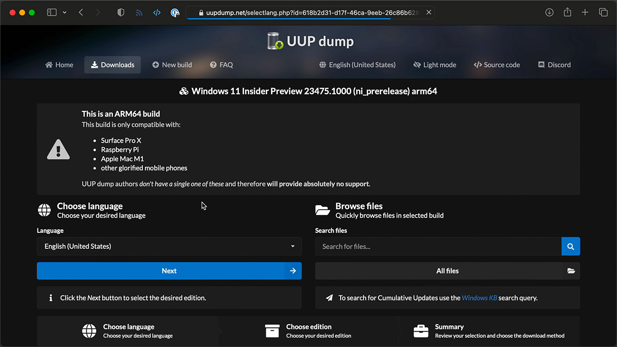The width and height of the screenshot is (617, 347).
Task: Click the warning triangle icon
Action: [x=58, y=149]
